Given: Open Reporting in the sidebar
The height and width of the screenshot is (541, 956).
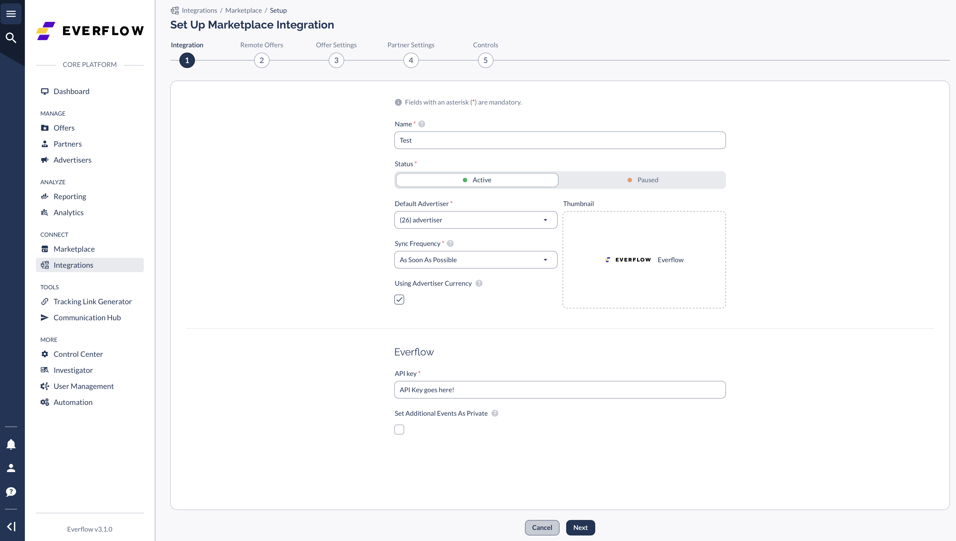Looking at the screenshot, I should (x=90, y=196).
